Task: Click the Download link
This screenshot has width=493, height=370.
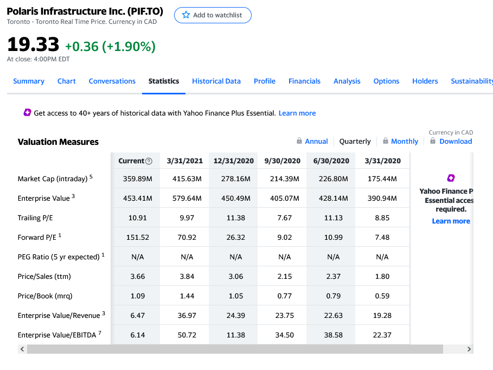Action: pyautogui.click(x=456, y=141)
